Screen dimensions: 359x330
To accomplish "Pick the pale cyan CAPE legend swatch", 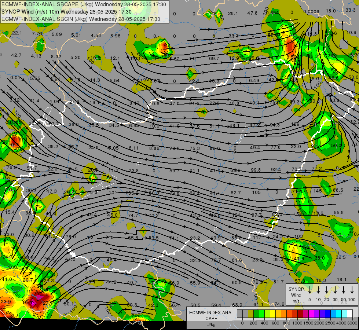I will point(344,313).
